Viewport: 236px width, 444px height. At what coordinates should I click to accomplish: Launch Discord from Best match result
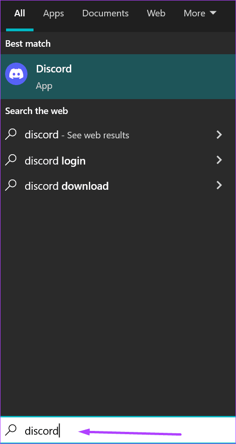click(x=118, y=77)
